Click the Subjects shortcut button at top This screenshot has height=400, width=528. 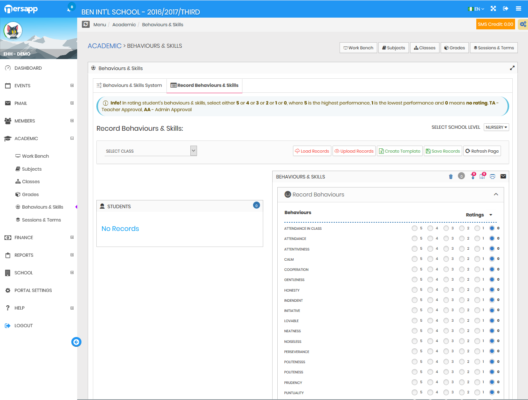click(x=394, y=48)
